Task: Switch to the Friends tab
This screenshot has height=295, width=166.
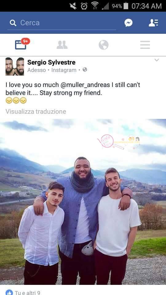Action: point(62,45)
